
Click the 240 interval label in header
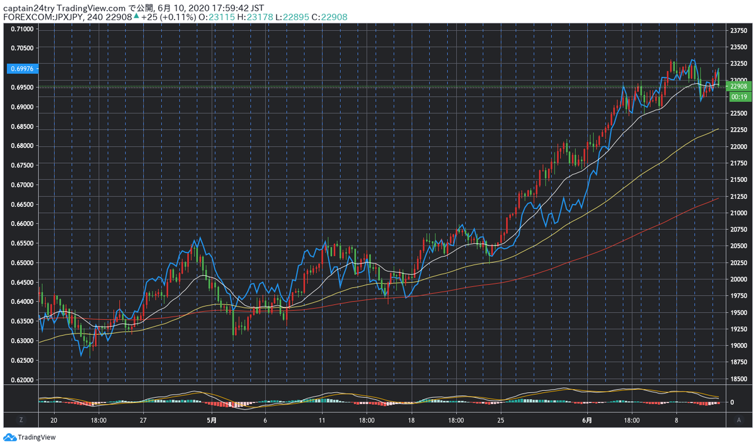pos(94,17)
